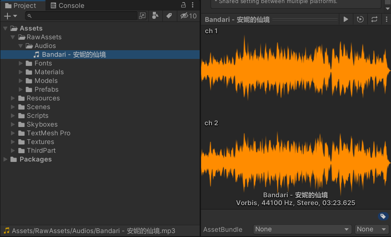Collapse the Audios folder arrow
The height and width of the screenshot is (237, 391).
coord(21,46)
